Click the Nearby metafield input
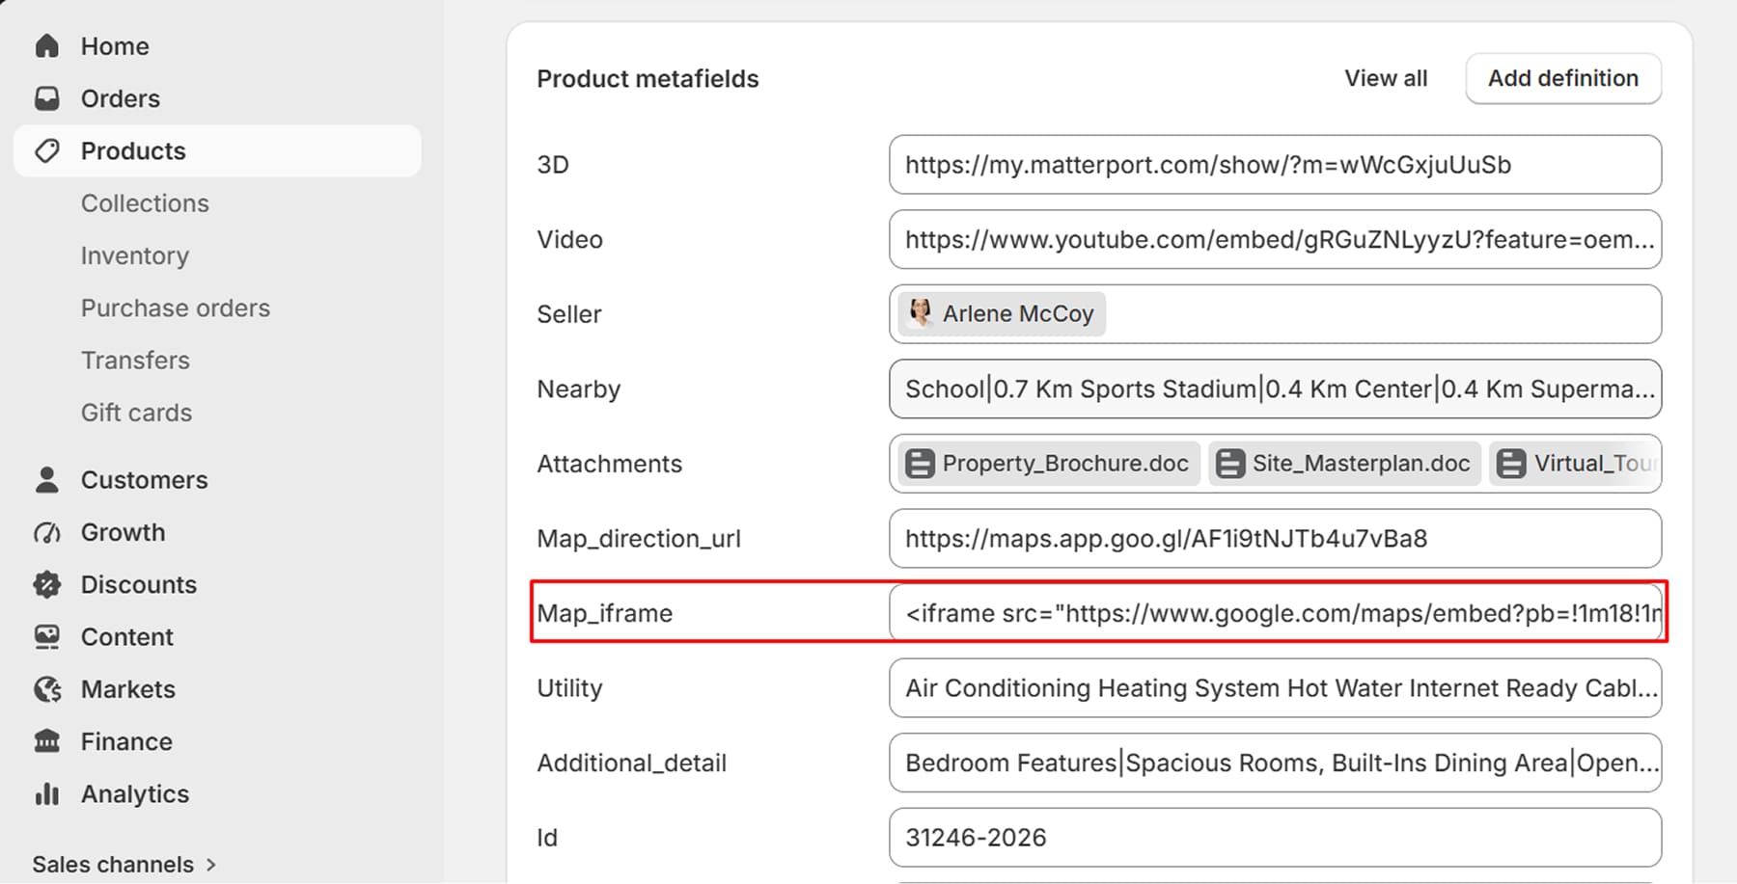Screen dimensions: 1737x884 1275,388
